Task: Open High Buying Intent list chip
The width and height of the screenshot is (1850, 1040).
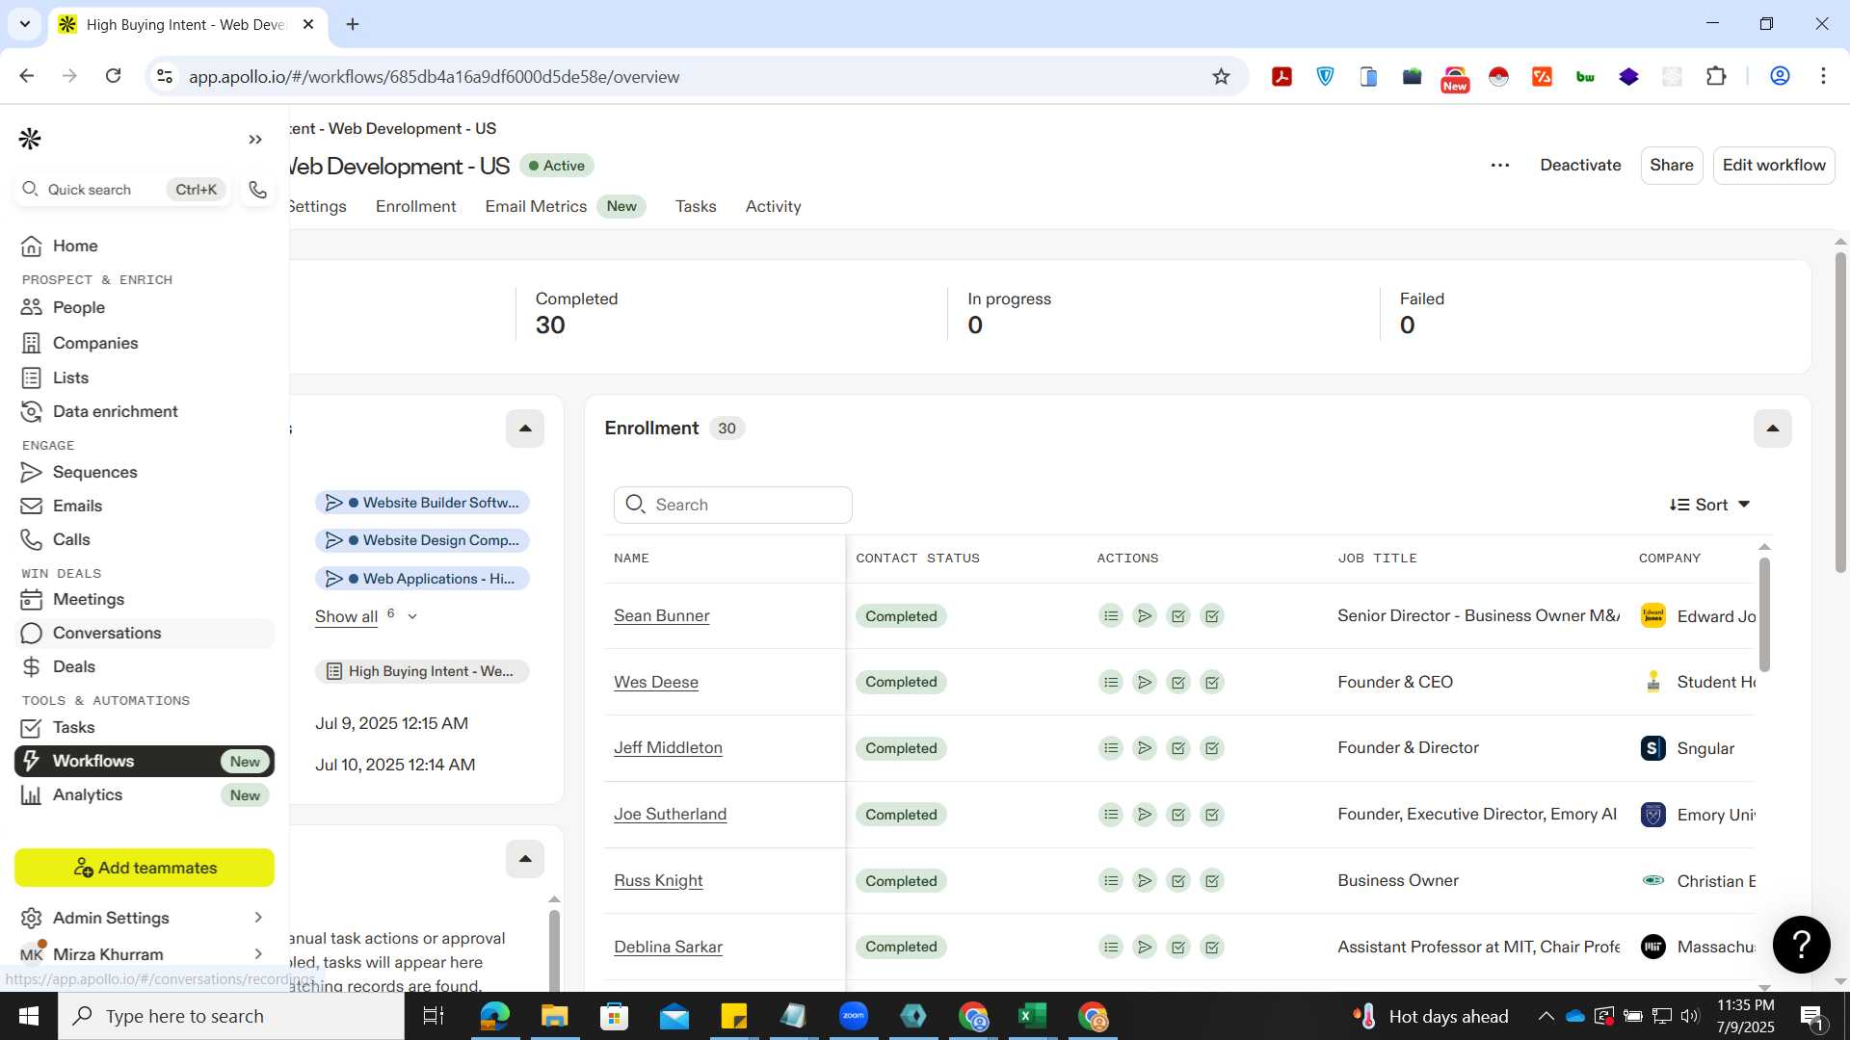Action: (x=422, y=671)
